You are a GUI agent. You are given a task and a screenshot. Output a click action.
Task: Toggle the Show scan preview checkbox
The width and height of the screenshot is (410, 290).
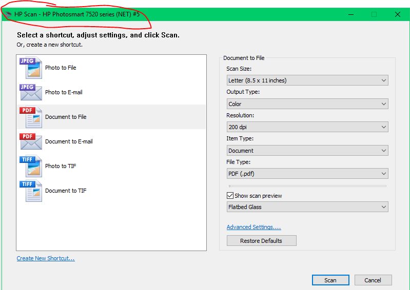point(230,196)
